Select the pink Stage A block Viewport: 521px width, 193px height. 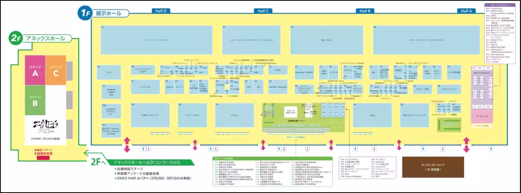[x=35, y=70]
